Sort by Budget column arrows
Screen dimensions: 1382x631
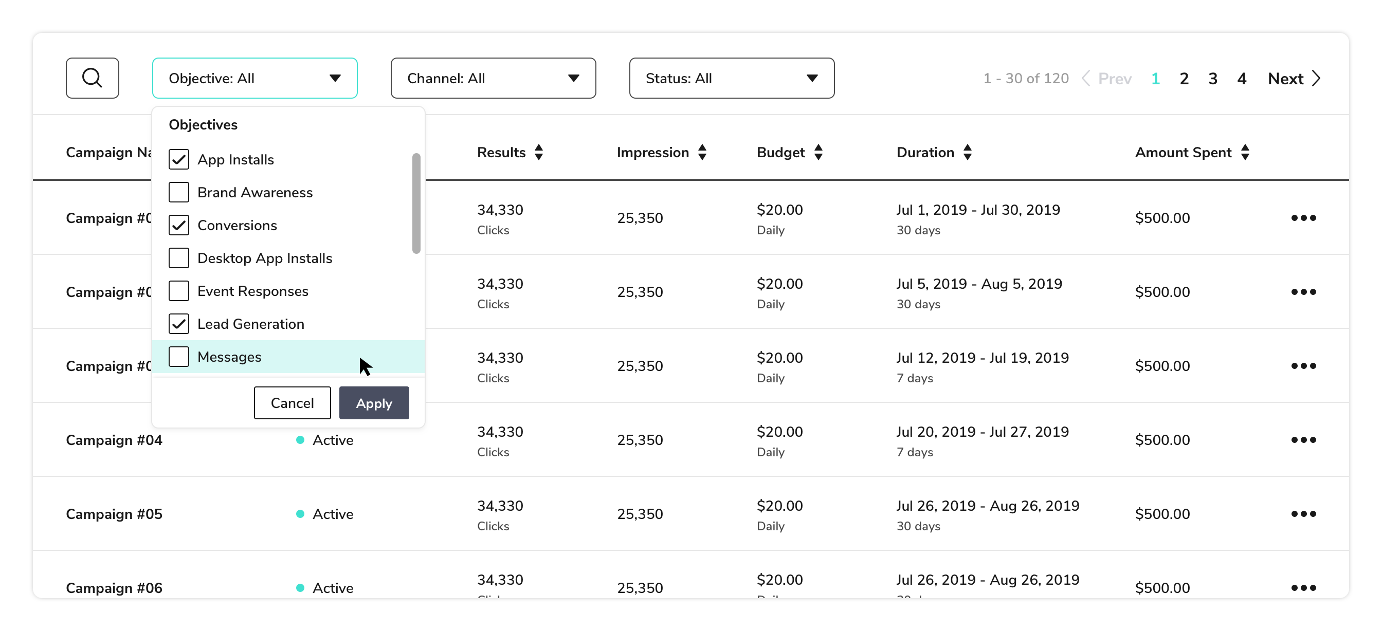[x=818, y=152]
